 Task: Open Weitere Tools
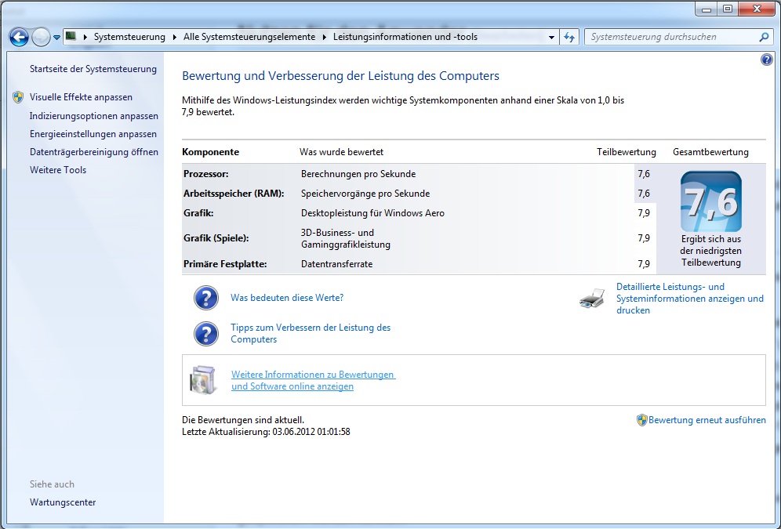click(x=58, y=170)
